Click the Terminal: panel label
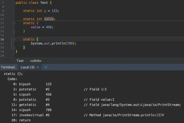Screen dimensions: 184x123 point(8,67)
